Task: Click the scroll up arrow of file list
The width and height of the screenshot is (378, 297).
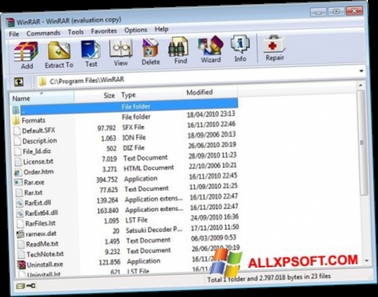Action: 360,85
